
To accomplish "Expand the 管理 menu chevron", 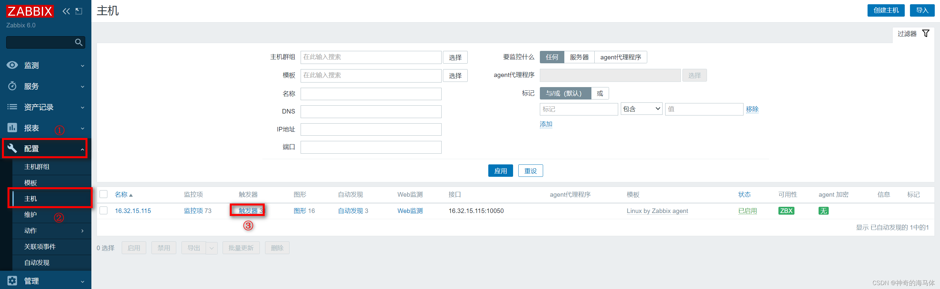I will (x=83, y=282).
